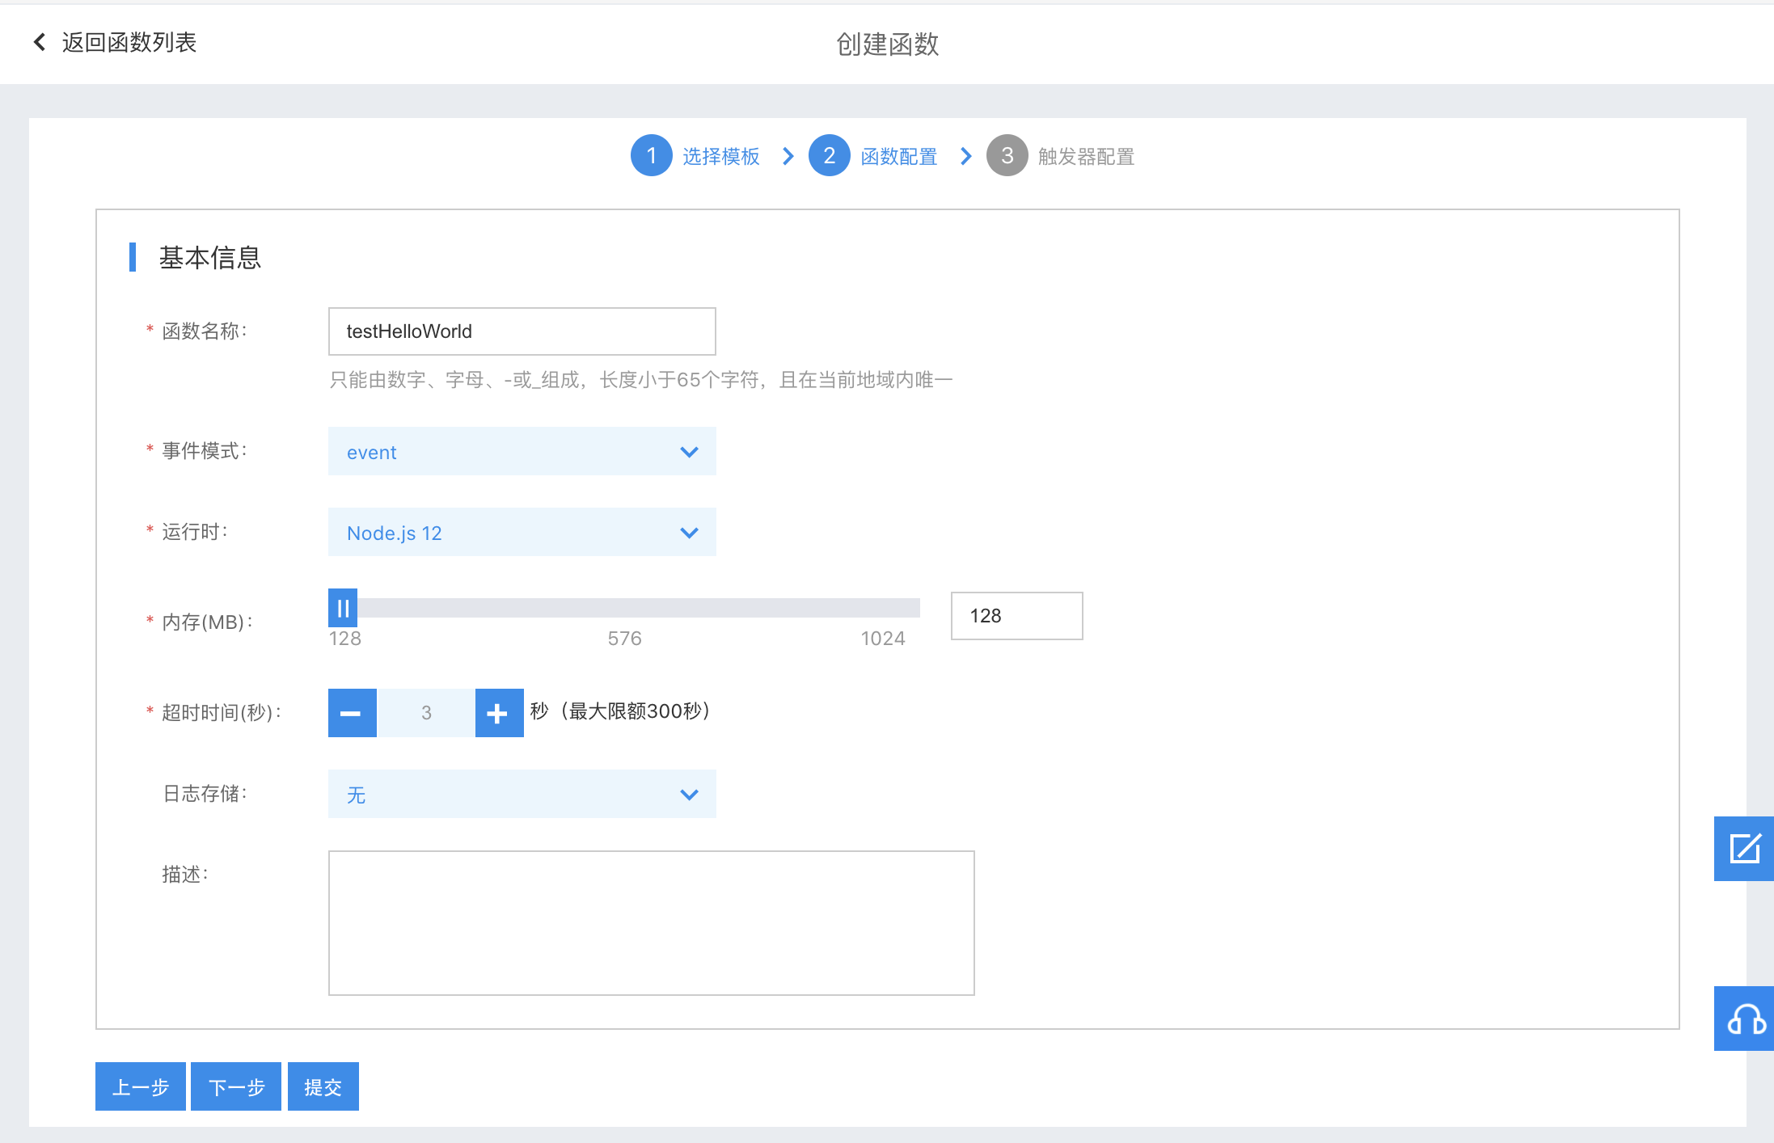Screen dimensions: 1774x1143
Task: Focus the 描述 textarea
Action: 652,923
